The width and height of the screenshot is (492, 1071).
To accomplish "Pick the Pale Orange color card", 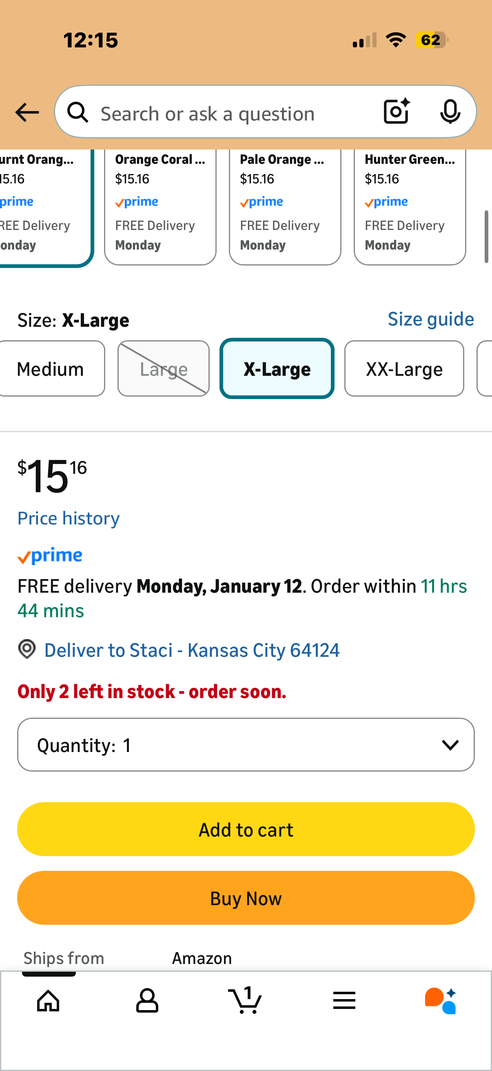I will [x=285, y=205].
